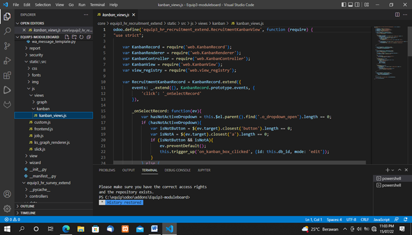Open the Extensions view

click(7, 75)
